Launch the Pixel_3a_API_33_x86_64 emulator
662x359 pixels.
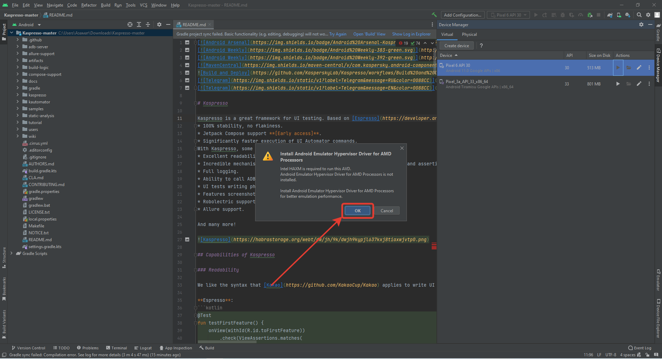pos(618,84)
